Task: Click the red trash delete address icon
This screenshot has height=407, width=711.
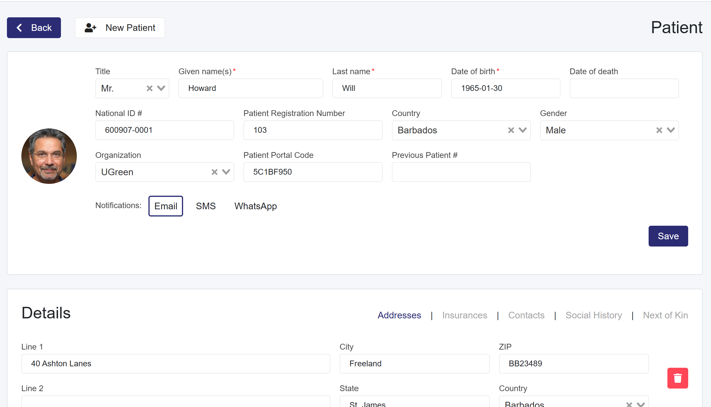Action: 677,378
